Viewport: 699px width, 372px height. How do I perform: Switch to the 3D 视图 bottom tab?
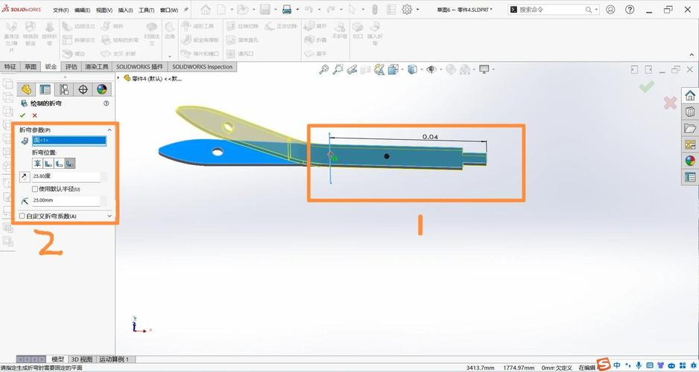(x=82, y=359)
